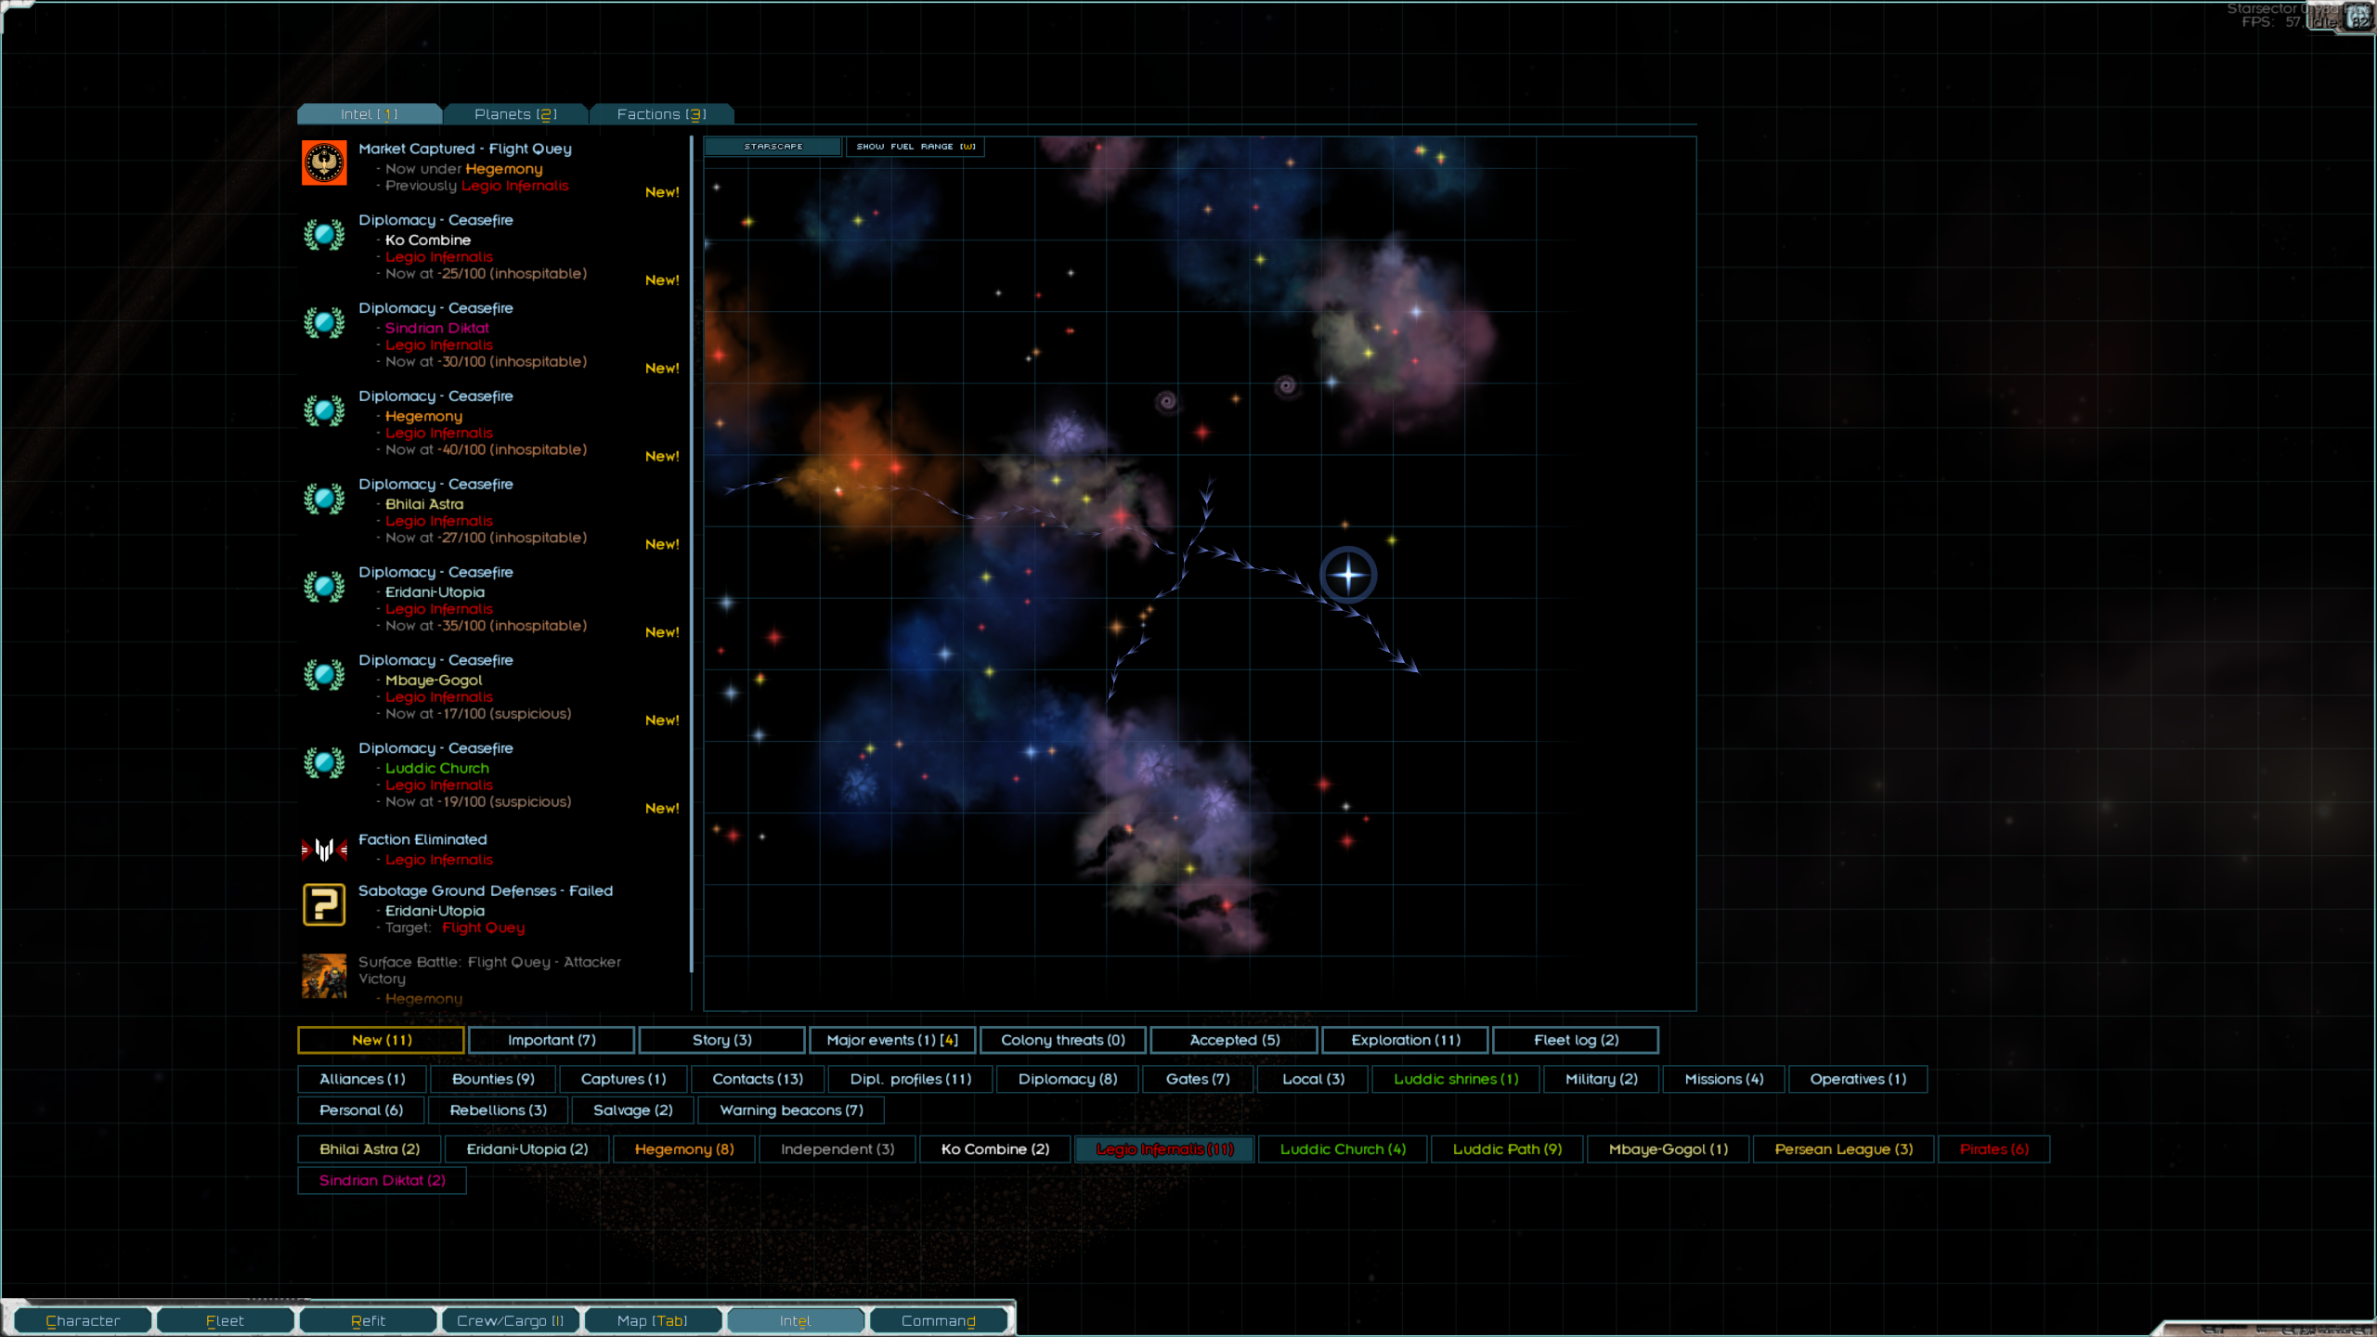This screenshot has width=2377, height=1337.
Task: Open the Sabotage Ground Defenses question-mark icon
Action: pos(324,904)
